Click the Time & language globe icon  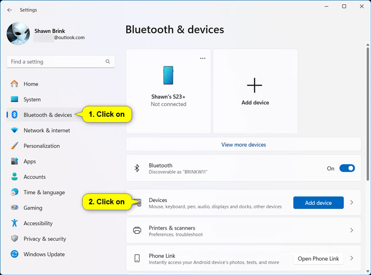pos(14,192)
